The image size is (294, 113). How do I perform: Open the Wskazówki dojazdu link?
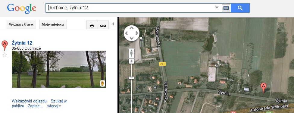click(x=29, y=101)
